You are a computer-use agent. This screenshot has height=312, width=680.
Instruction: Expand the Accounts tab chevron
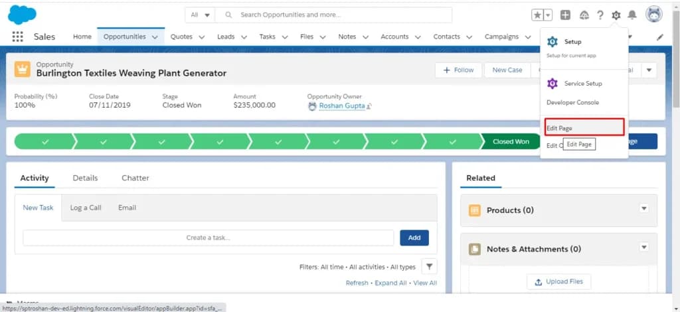pyautogui.click(x=418, y=37)
